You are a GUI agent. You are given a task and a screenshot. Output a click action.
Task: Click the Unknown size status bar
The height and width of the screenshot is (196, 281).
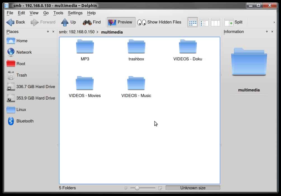[x=193, y=188]
